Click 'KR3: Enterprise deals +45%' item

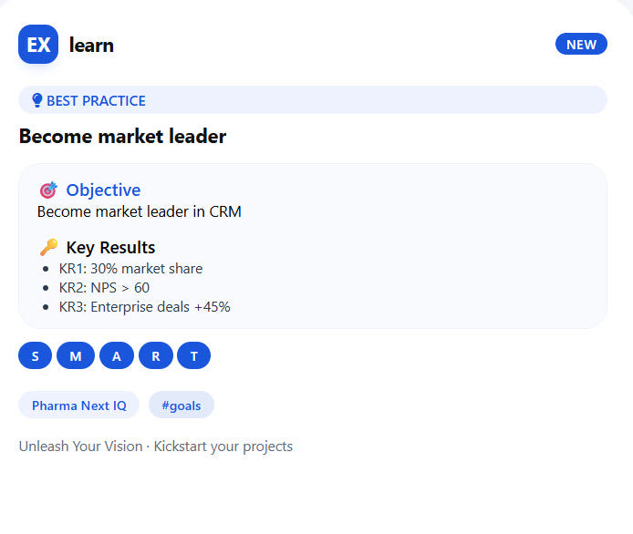144,307
